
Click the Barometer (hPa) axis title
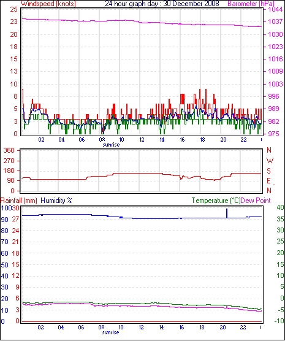(251, 4)
